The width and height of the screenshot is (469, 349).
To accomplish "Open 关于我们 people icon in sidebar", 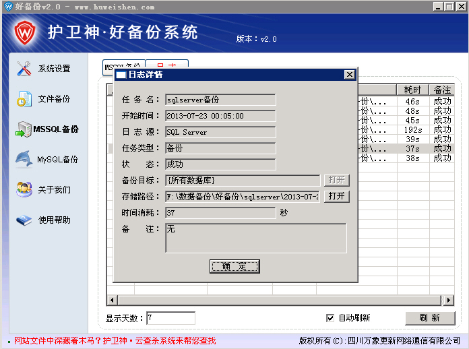I will pyautogui.click(x=24, y=189).
